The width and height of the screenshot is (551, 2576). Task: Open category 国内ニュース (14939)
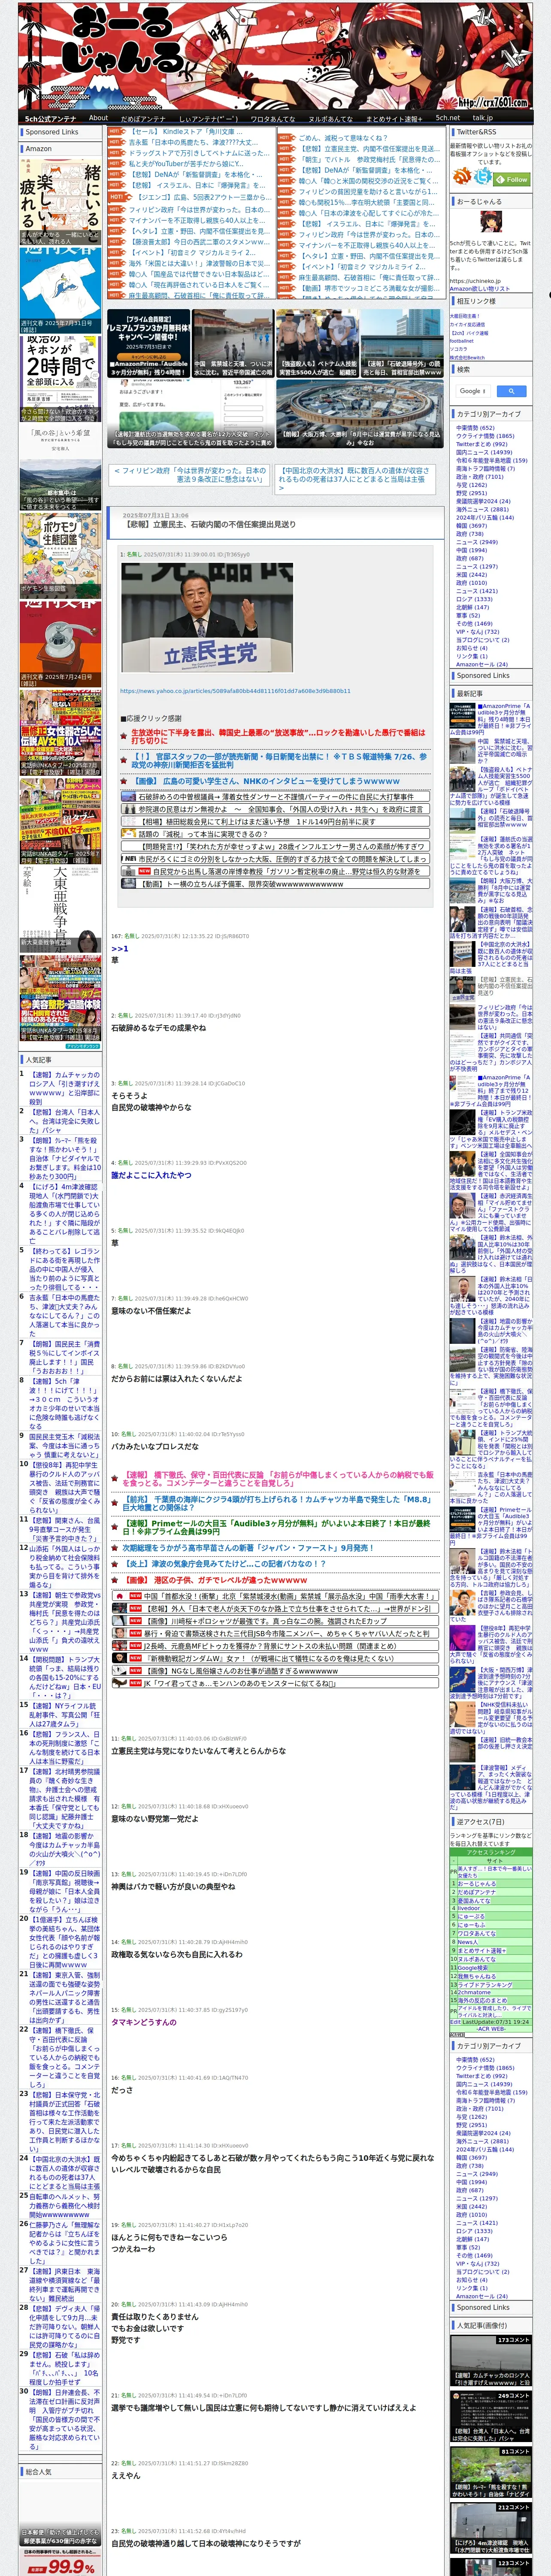pyautogui.click(x=484, y=452)
